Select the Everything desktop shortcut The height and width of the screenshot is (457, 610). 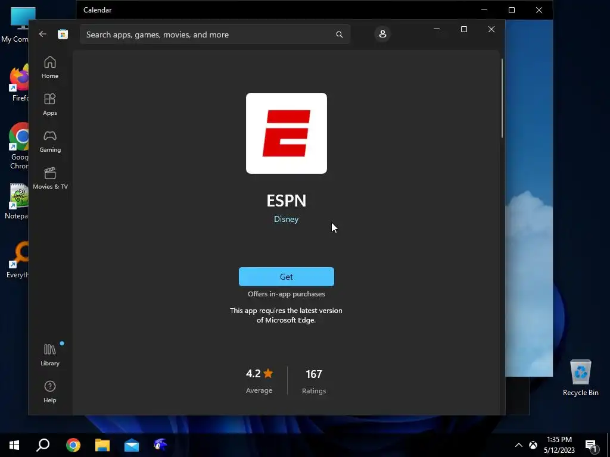coord(18,260)
